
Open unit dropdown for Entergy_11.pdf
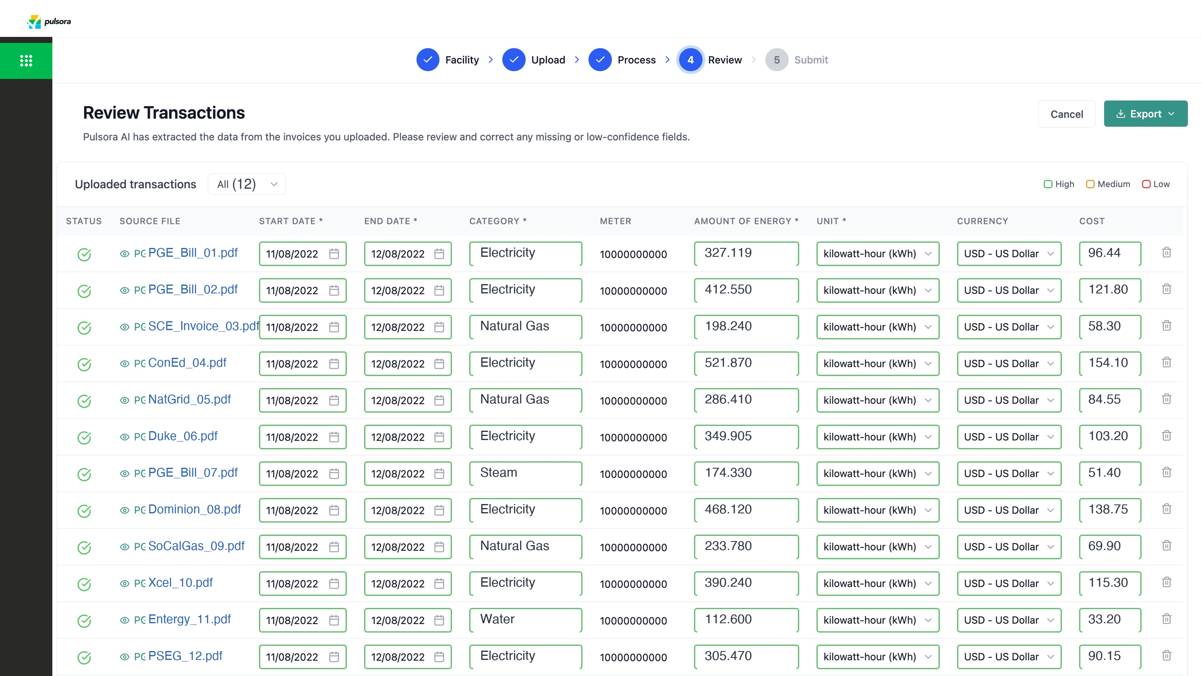(x=877, y=620)
